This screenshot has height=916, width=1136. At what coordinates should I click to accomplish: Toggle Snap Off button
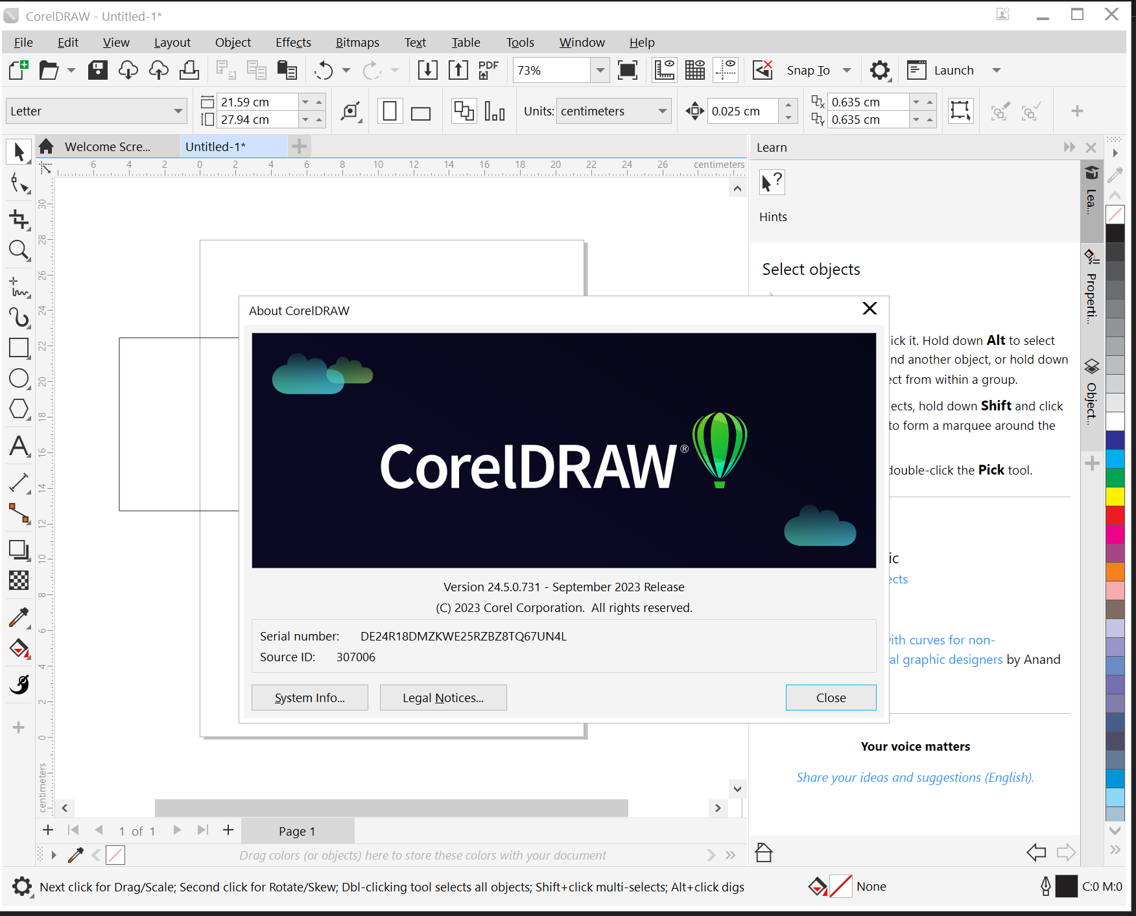(763, 70)
